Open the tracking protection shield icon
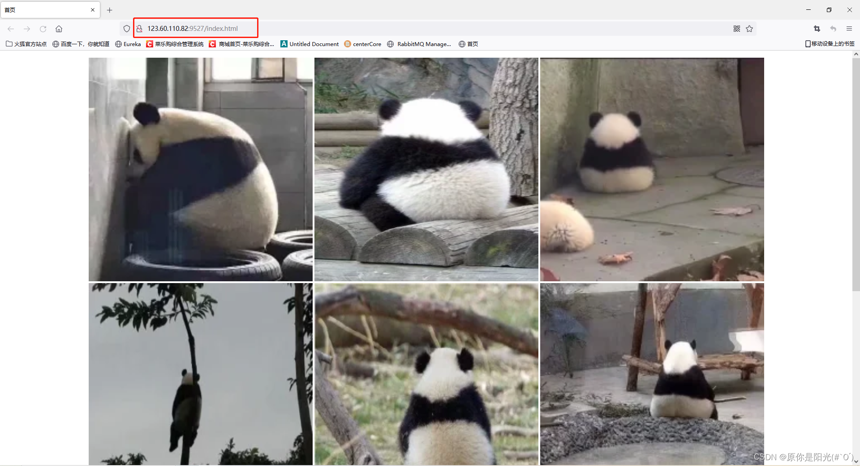This screenshot has width=860, height=466. (x=127, y=29)
